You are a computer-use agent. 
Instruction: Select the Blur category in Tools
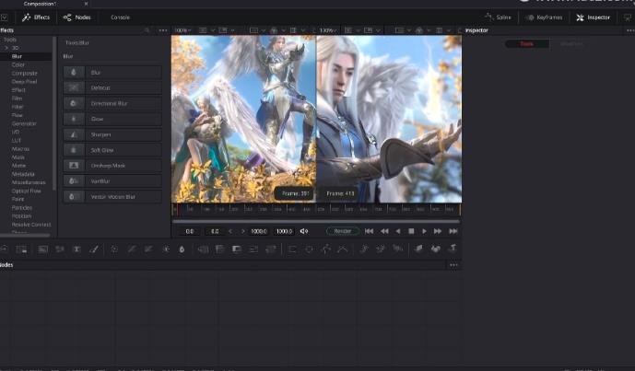point(17,56)
